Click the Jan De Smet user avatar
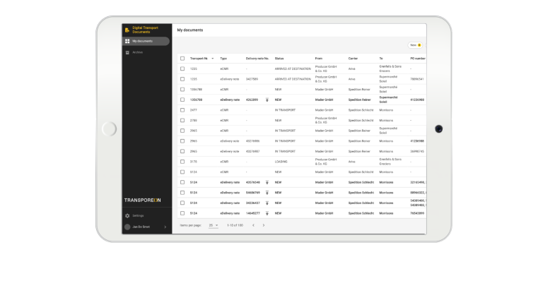The height and width of the screenshot is (305, 543). click(127, 227)
